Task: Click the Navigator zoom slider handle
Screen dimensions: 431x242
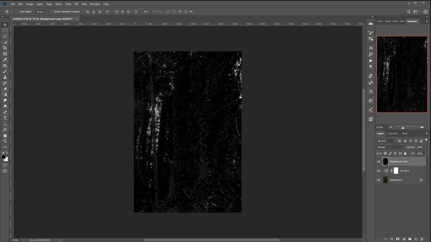Action: (x=403, y=128)
